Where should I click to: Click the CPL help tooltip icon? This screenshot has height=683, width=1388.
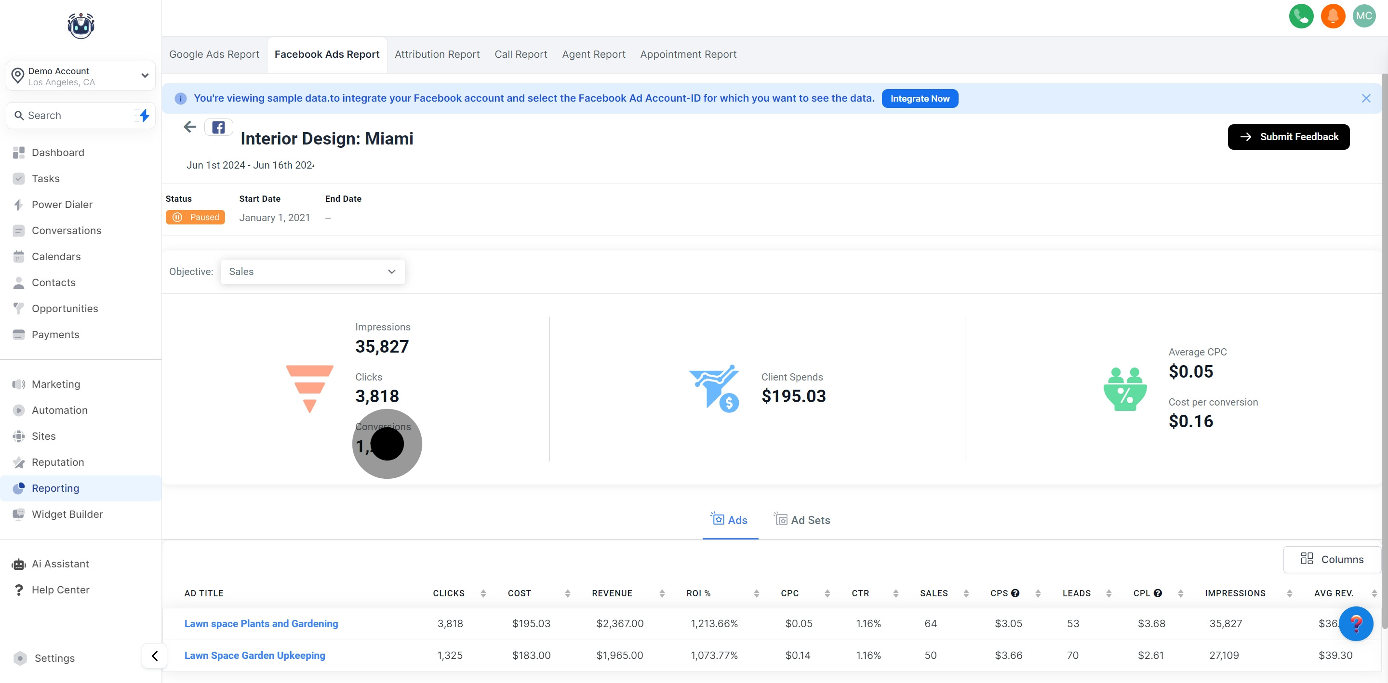click(1157, 593)
